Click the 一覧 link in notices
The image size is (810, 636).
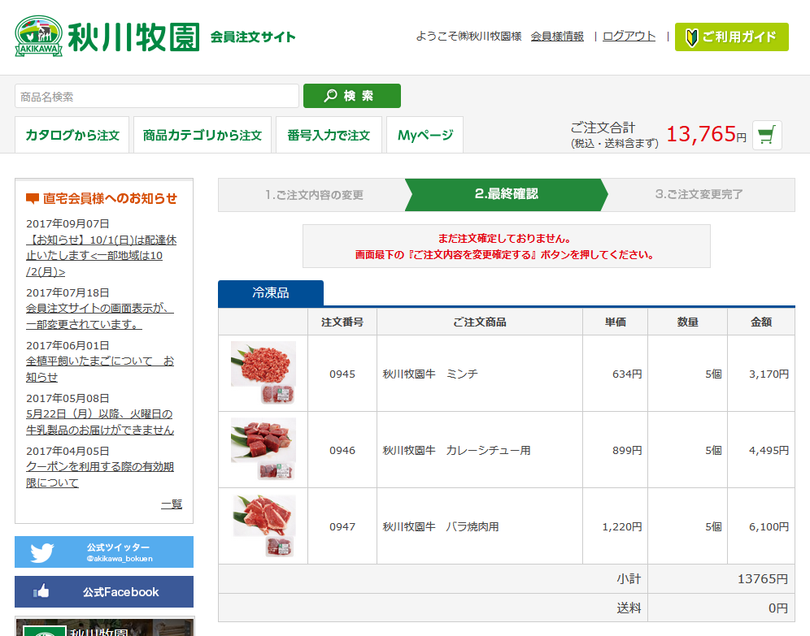coord(172,504)
